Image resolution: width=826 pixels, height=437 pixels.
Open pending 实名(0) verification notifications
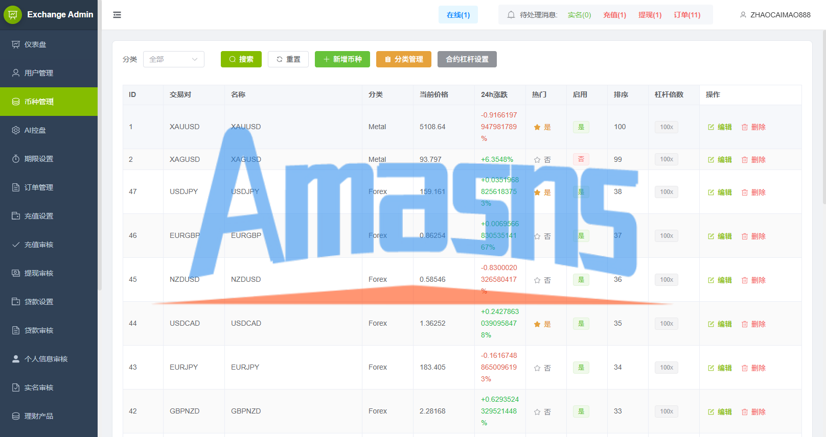tap(579, 15)
